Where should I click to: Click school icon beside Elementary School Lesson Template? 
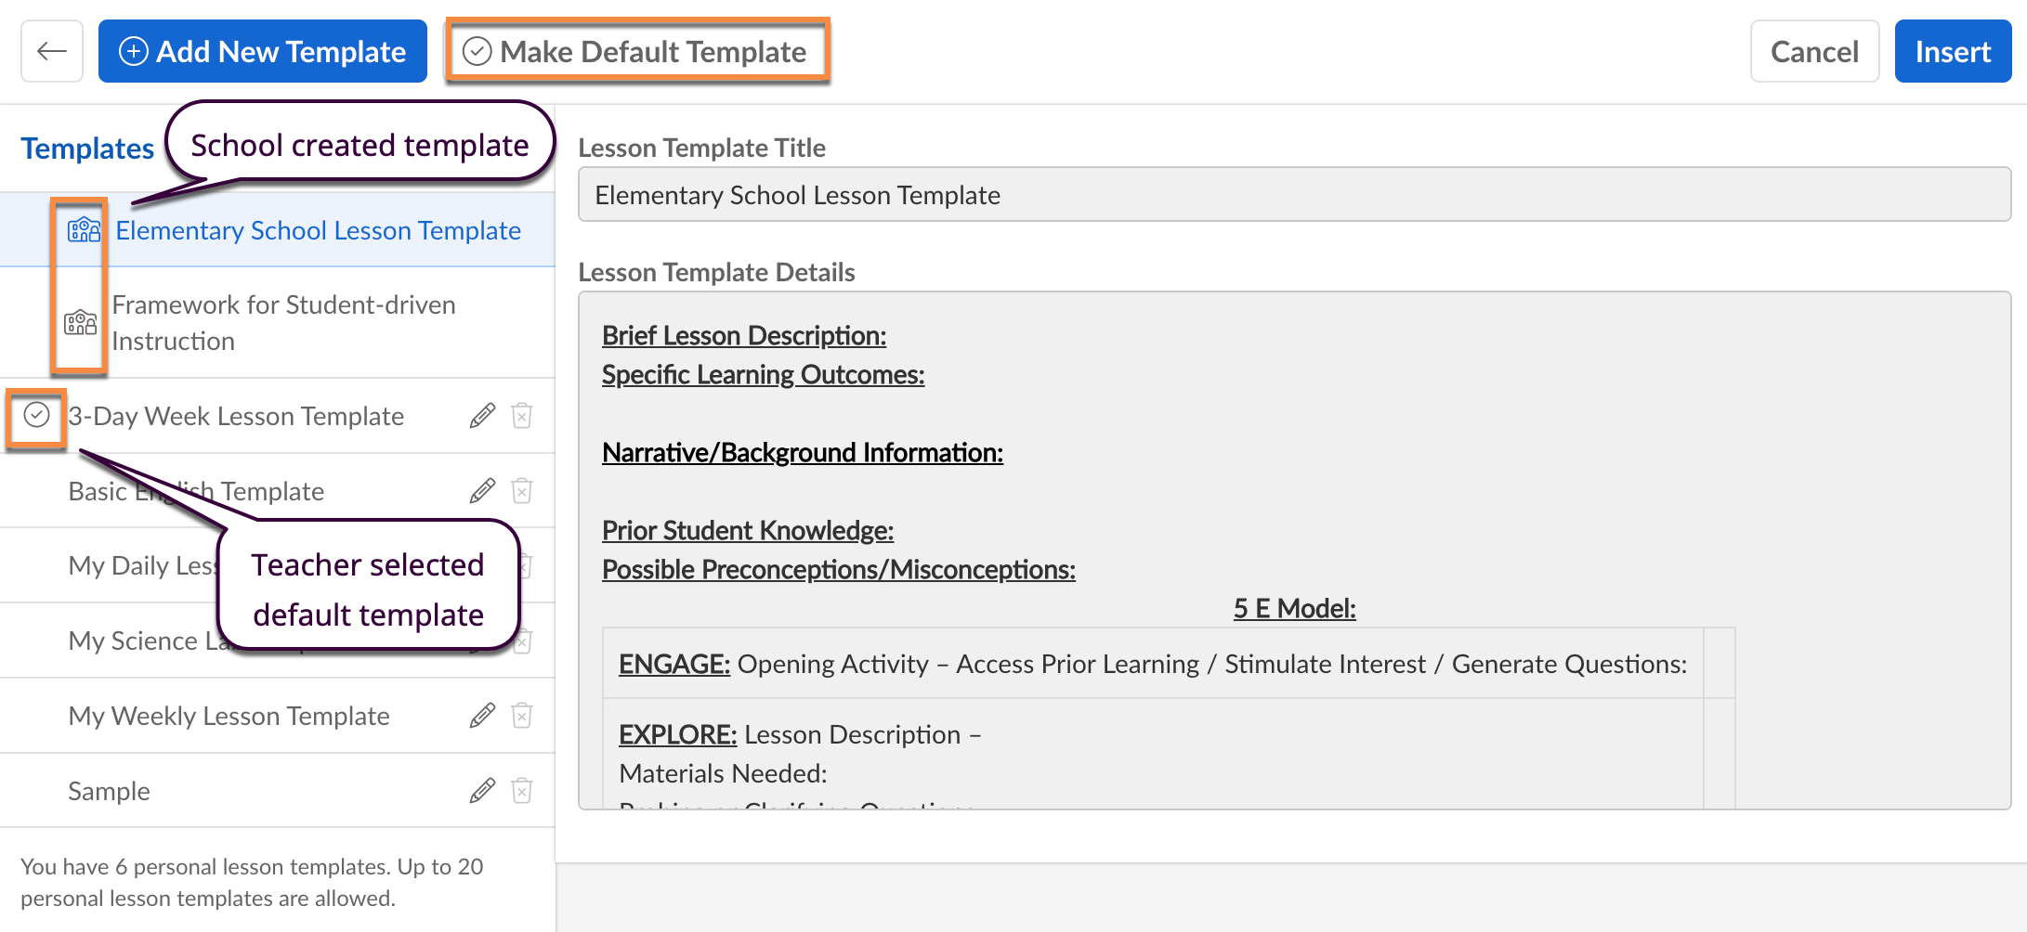coord(84,229)
